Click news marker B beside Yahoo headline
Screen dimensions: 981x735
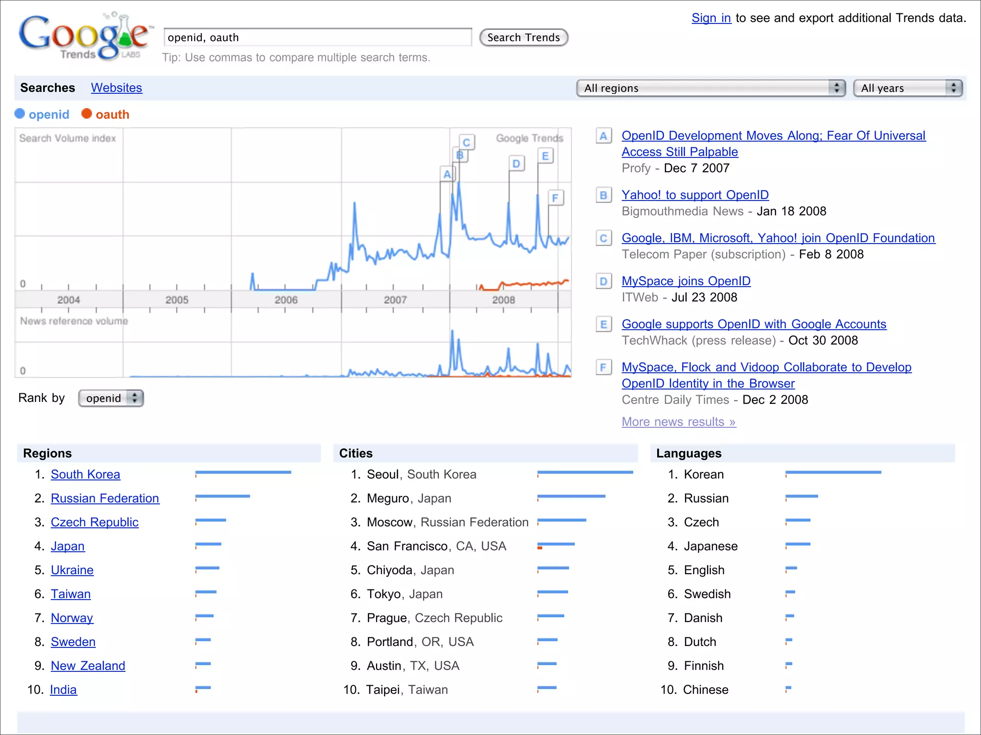pyautogui.click(x=604, y=195)
